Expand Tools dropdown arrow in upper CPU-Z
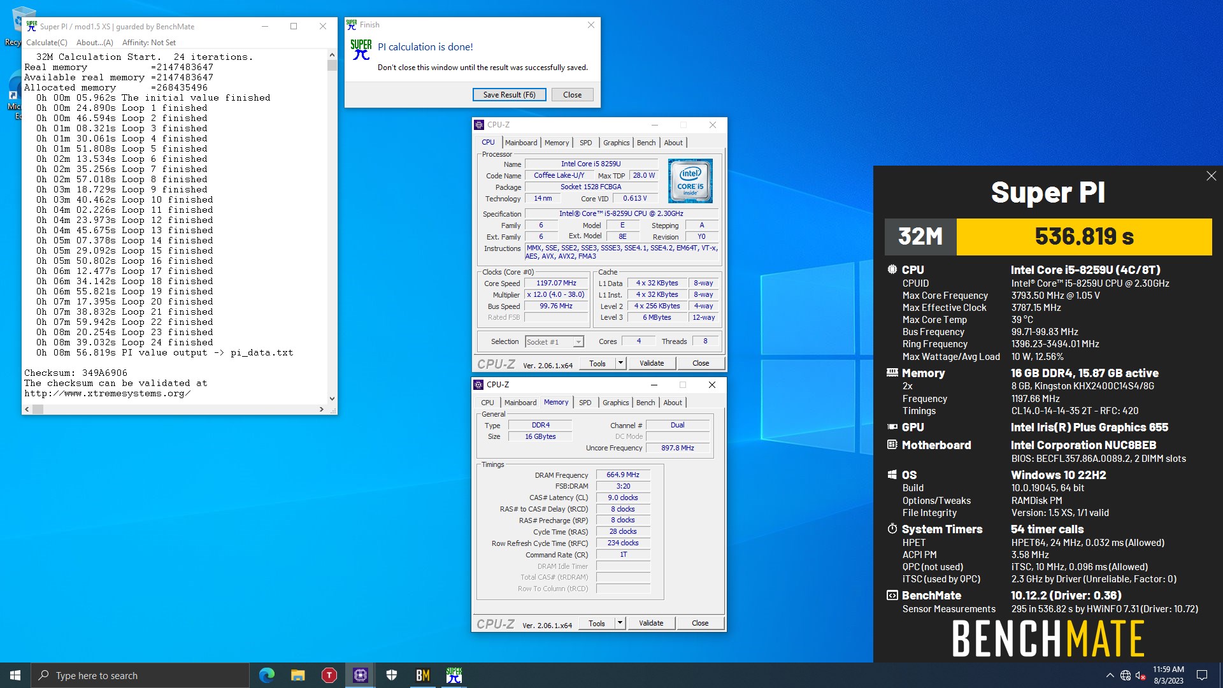This screenshot has height=688, width=1223. coord(620,363)
